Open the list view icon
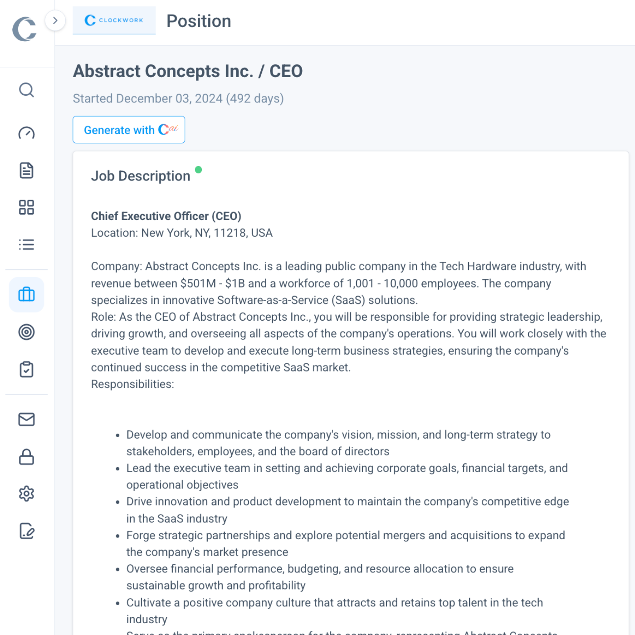 (x=26, y=244)
